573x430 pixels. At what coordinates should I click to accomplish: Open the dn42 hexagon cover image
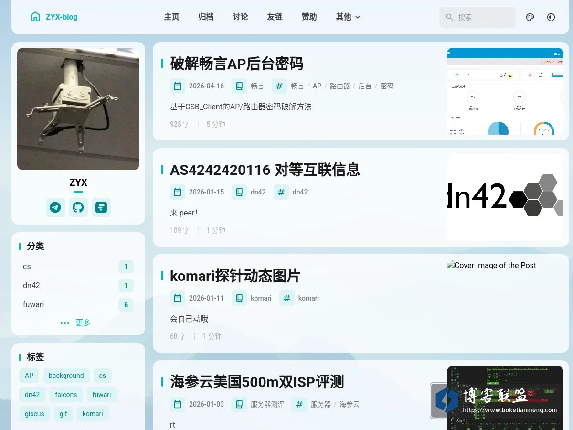[505, 197]
